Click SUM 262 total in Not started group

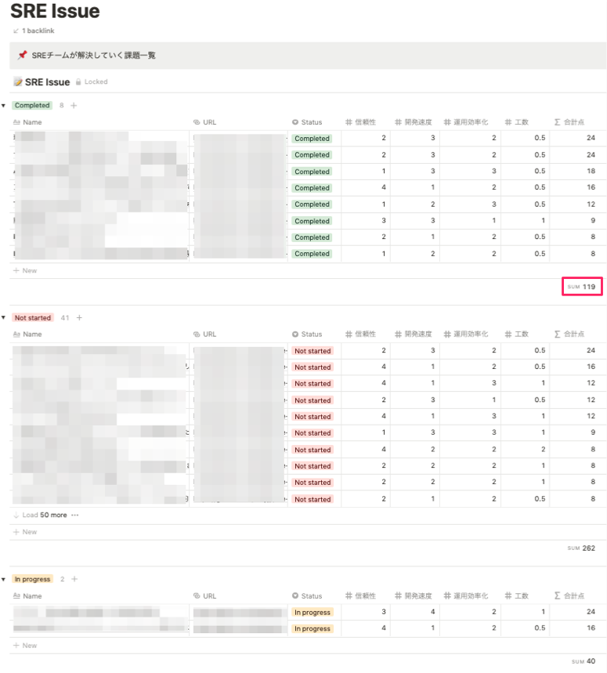click(581, 548)
